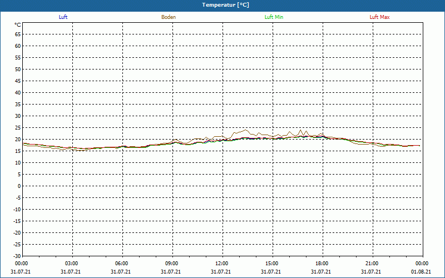
Task: Click the Boden curve spike near 16:40
Action: (x=300, y=130)
